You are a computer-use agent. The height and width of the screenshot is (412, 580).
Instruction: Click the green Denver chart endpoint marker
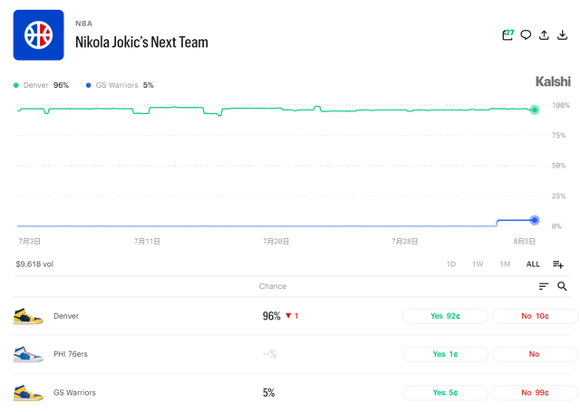click(534, 110)
